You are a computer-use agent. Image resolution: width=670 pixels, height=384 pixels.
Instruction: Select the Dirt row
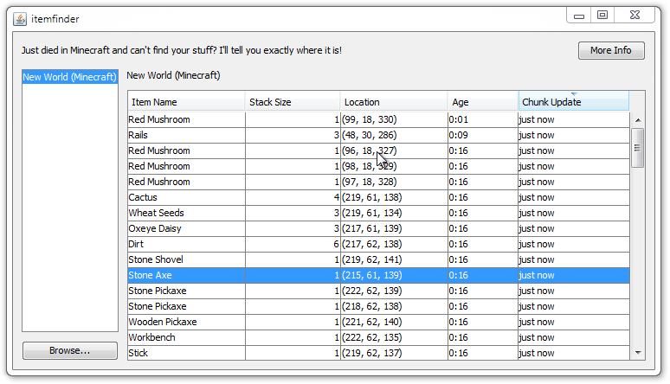click(x=378, y=244)
